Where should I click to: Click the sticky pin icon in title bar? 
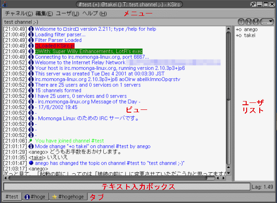click(253, 4)
